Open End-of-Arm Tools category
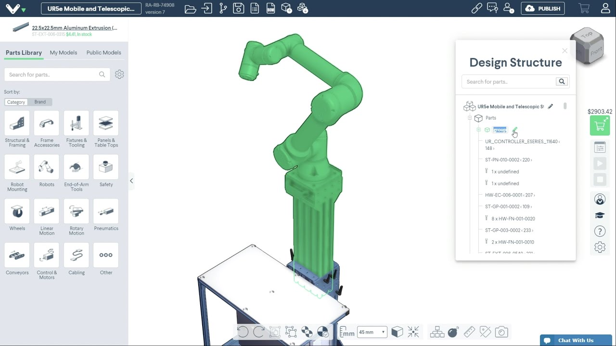Image resolution: width=616 pixels, height=346 pixels. 77,173
